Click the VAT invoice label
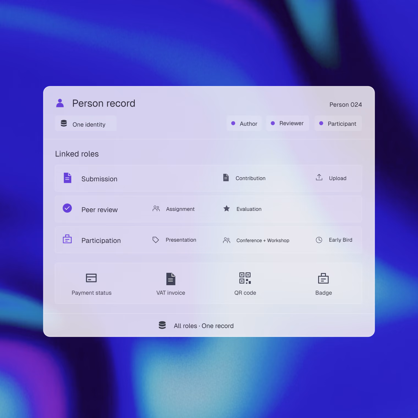The image size is (418, 418). (x=171, y=293)
